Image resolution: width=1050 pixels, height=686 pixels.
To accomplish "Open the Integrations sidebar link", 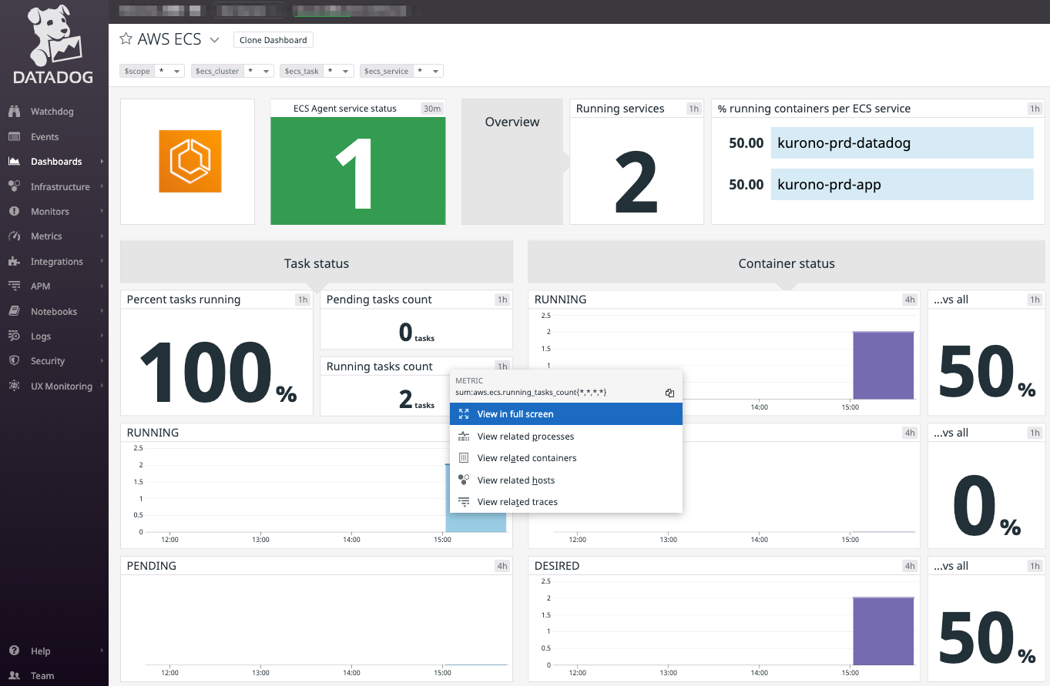I will [56, 262].
